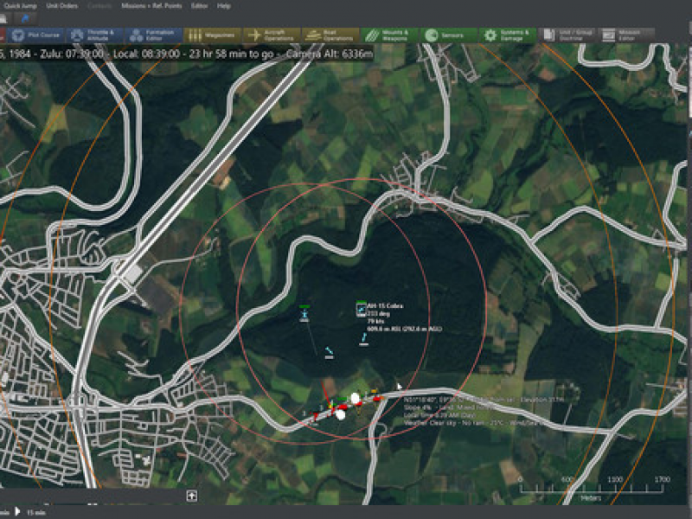Open Unit / Group Doctrine
The height and width of the screenshot is (519, 692).
click(567, 35)
